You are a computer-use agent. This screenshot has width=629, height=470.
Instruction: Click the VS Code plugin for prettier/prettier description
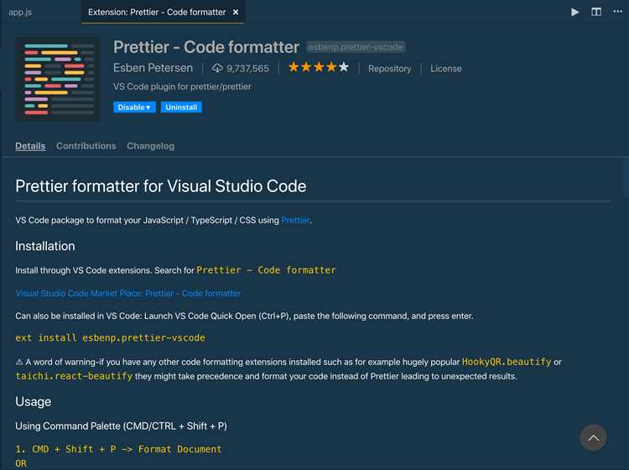(x=182, y=86)
